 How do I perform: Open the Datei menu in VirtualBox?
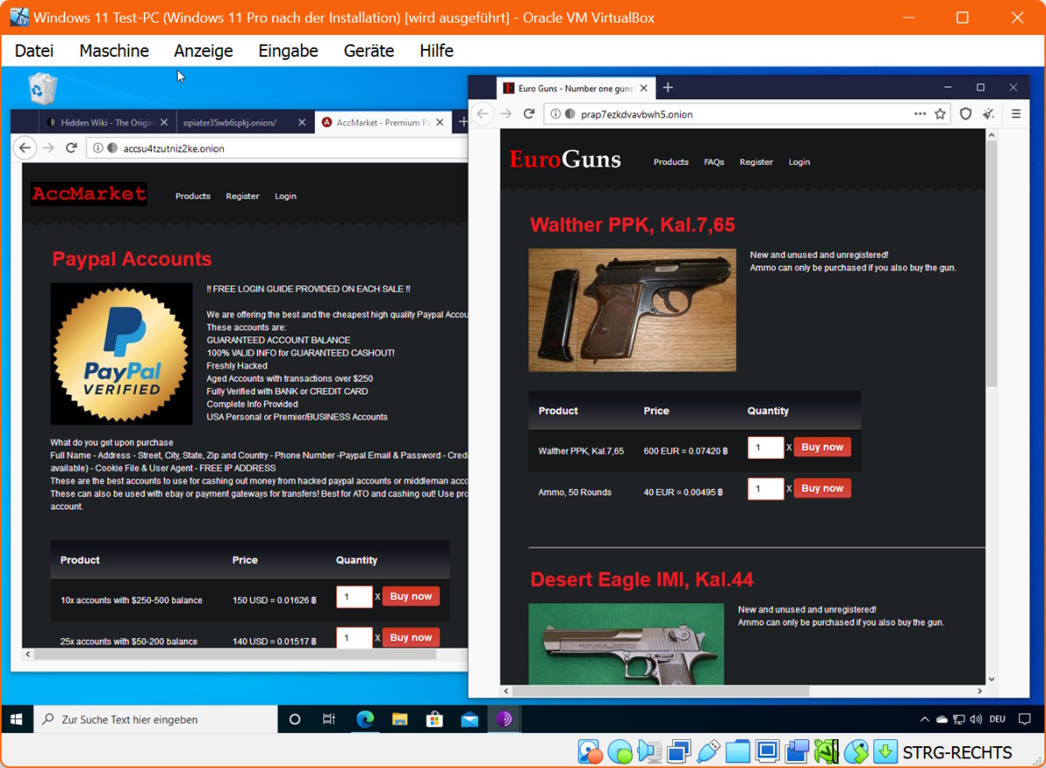point(34,51)
